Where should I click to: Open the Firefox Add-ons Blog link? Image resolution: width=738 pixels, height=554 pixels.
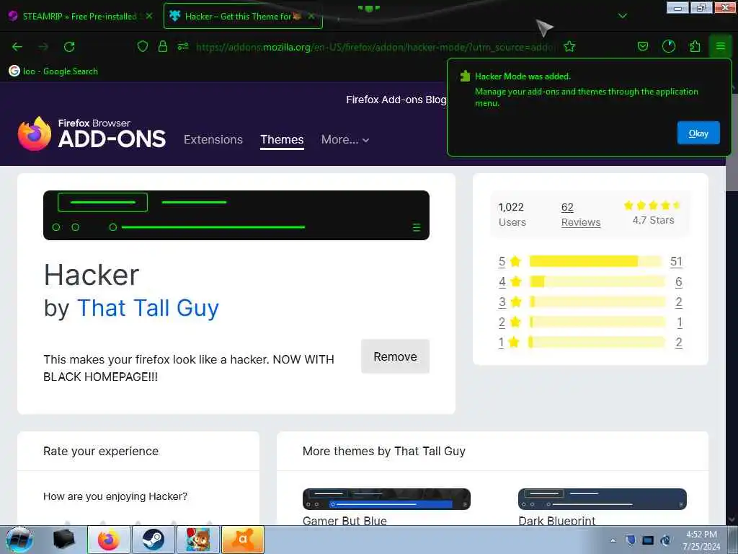[x=396, y=100]
